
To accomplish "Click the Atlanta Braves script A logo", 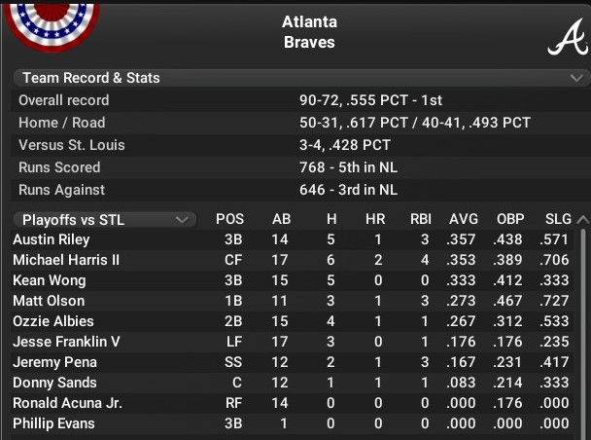I will point(568,37).
